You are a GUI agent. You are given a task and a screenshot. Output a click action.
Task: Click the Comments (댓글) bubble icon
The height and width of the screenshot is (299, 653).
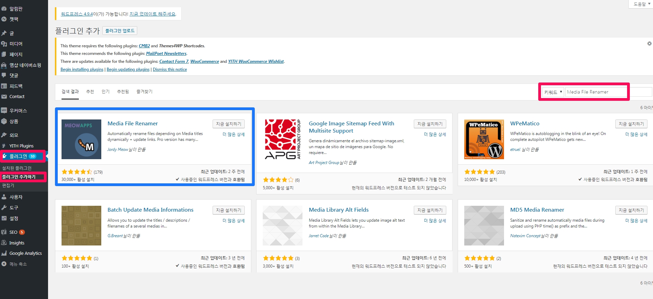point(4,75)
